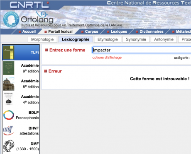Screen dimensions: 191x154
Task: Open the options d'affichage link
Action: 107,58
